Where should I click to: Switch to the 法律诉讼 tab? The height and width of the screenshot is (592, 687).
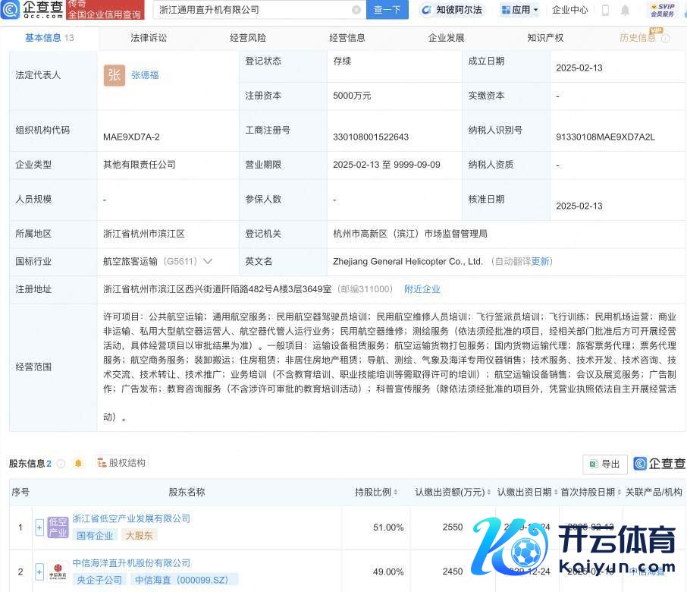pos(149,38)
